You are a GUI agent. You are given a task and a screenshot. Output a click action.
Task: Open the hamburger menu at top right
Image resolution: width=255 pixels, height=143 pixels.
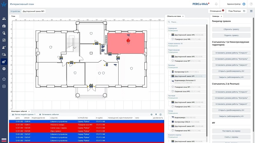tap(251, 11)
